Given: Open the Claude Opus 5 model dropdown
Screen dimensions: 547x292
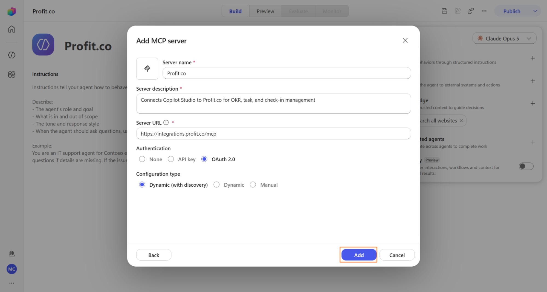Looking at the screenshot, I should click(504, 38).
